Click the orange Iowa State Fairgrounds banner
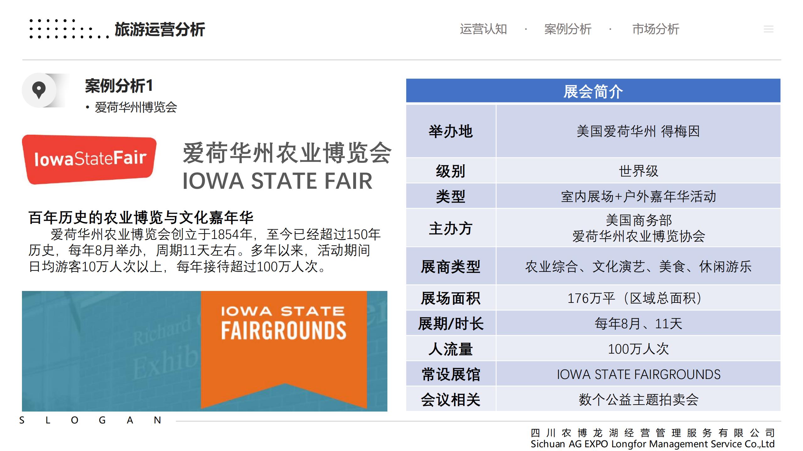The width and height of the screenshot is (803, 451). point(284,348)
